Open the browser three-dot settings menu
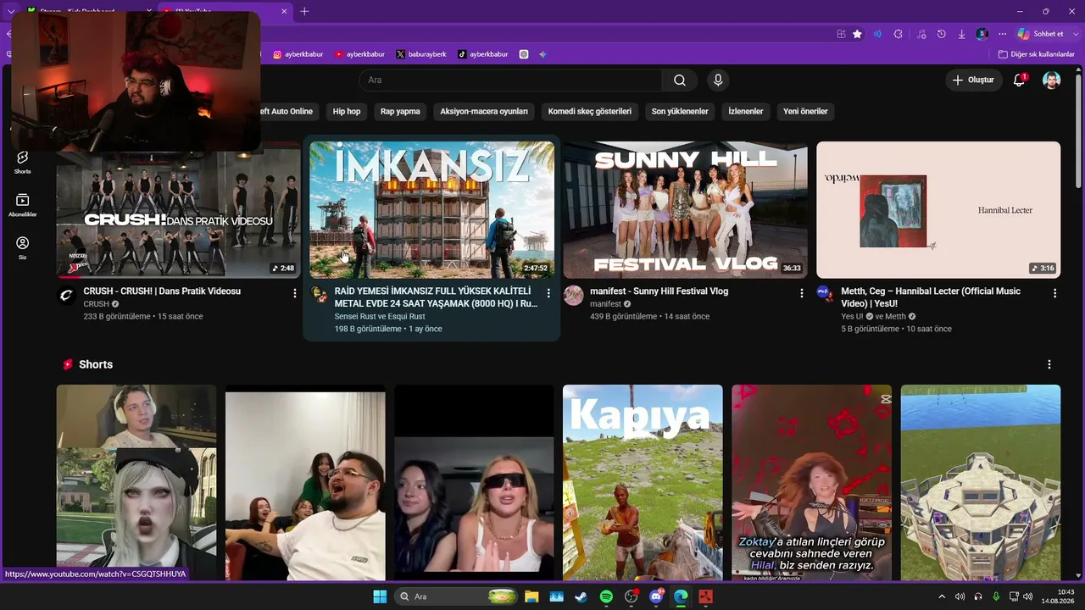1085x610 pixels. pyautogui.click(x=1002, y=34)
